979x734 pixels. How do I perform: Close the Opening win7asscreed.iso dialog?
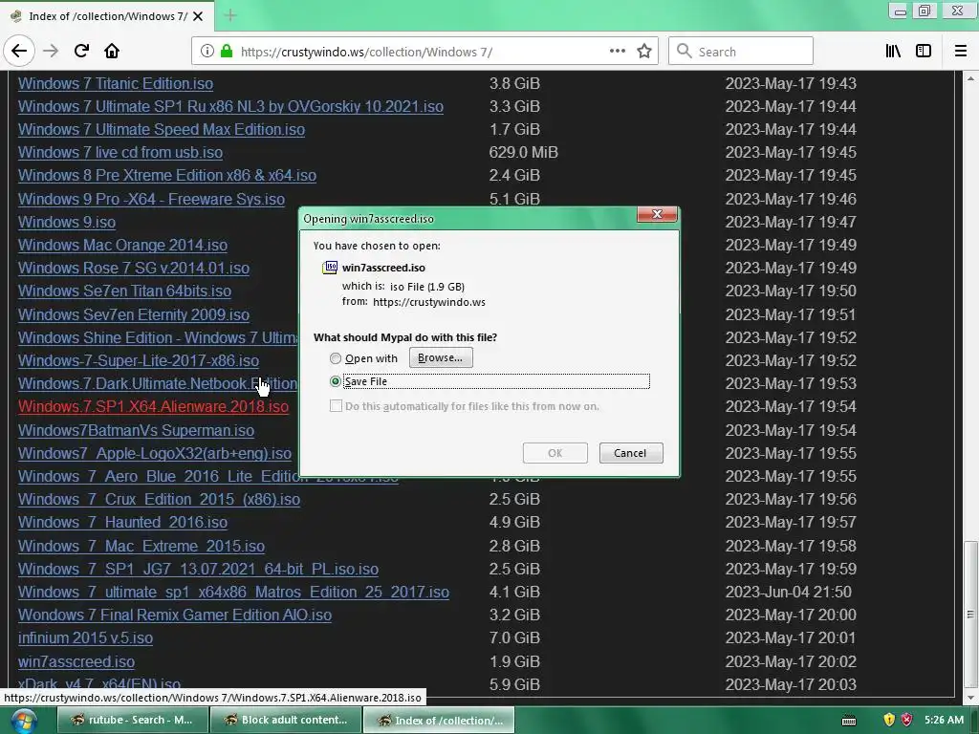(x=657, y=214)
